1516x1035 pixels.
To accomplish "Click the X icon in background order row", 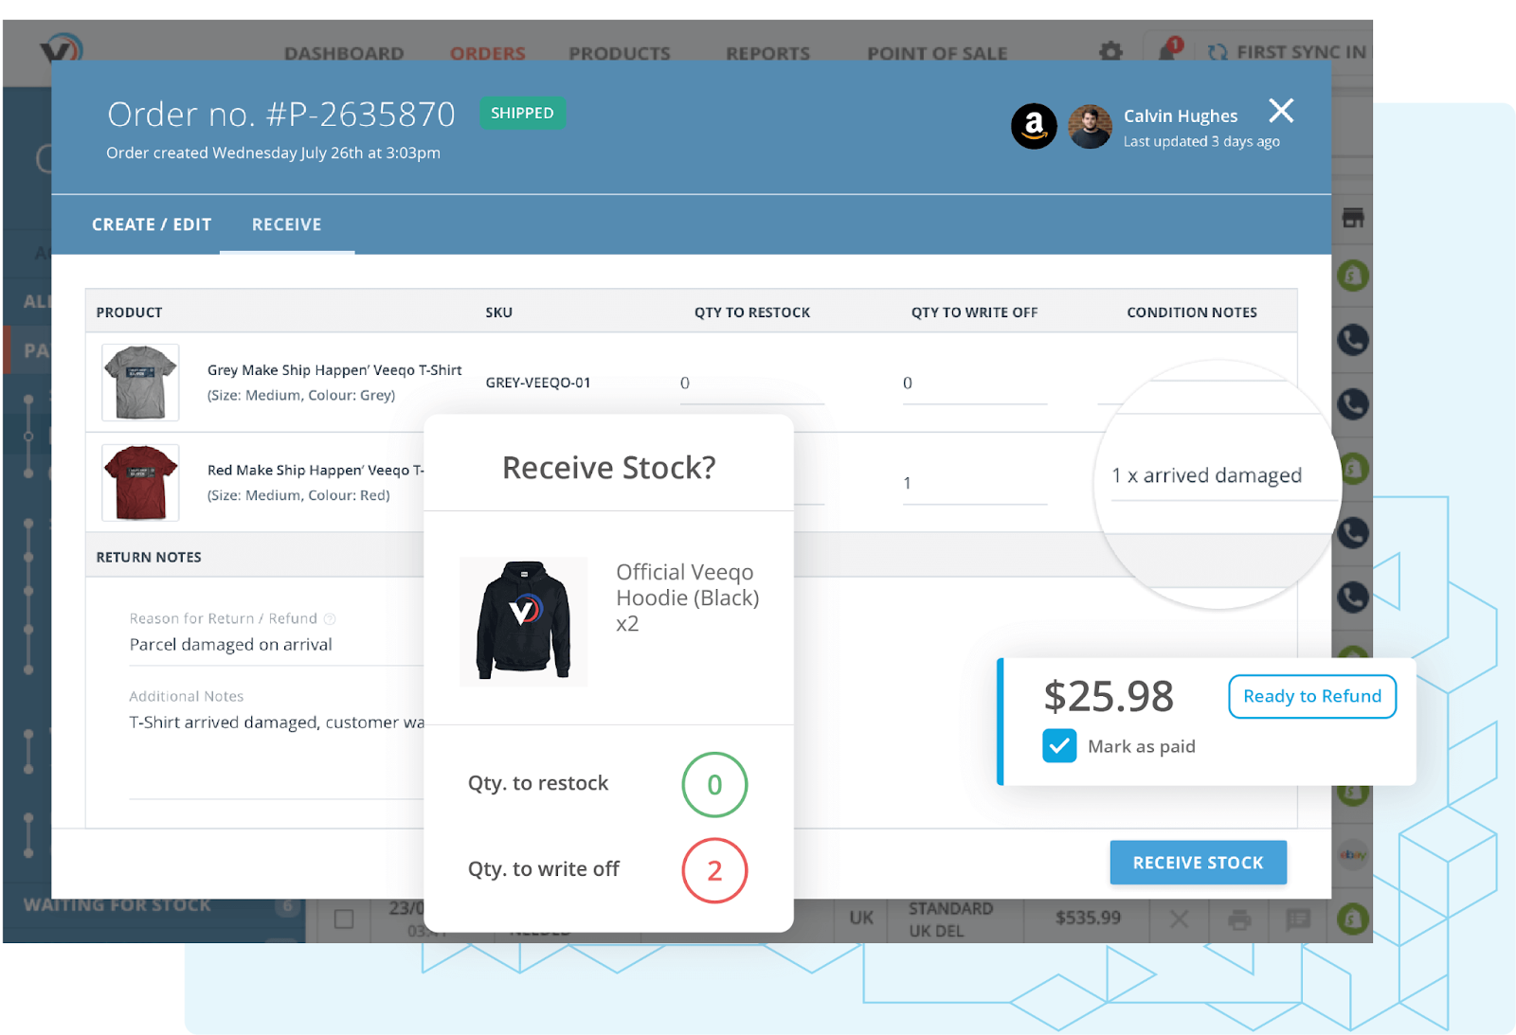I will click(x=1179, y=919).
